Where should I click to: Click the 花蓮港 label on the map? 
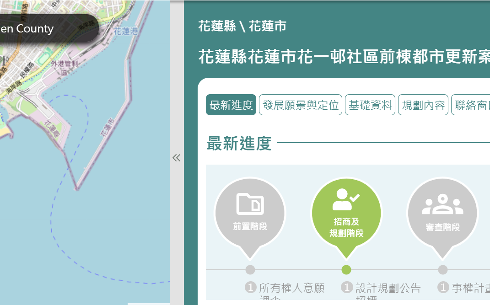125,31
